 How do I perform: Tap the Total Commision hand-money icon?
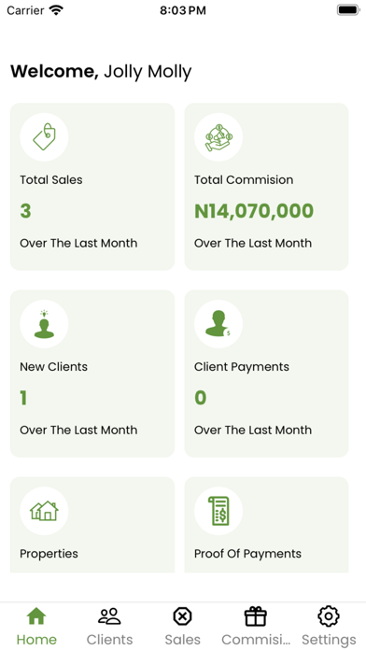[218, 136]
